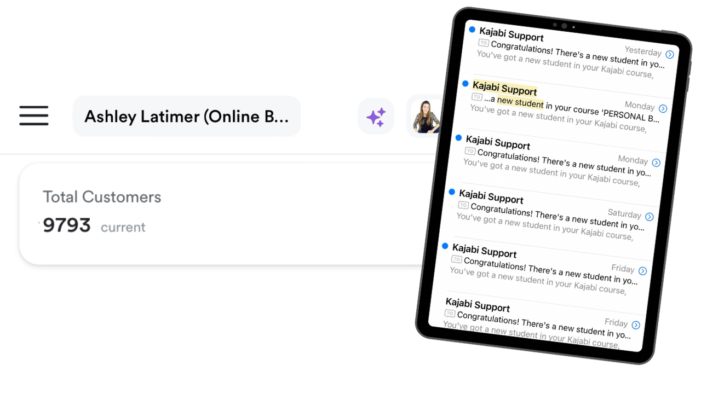Open the chevron on the Yesterday email
Image resolution: width=701 pixels, height=394 pixels.
pyautogui.click(x=670, y=55)
